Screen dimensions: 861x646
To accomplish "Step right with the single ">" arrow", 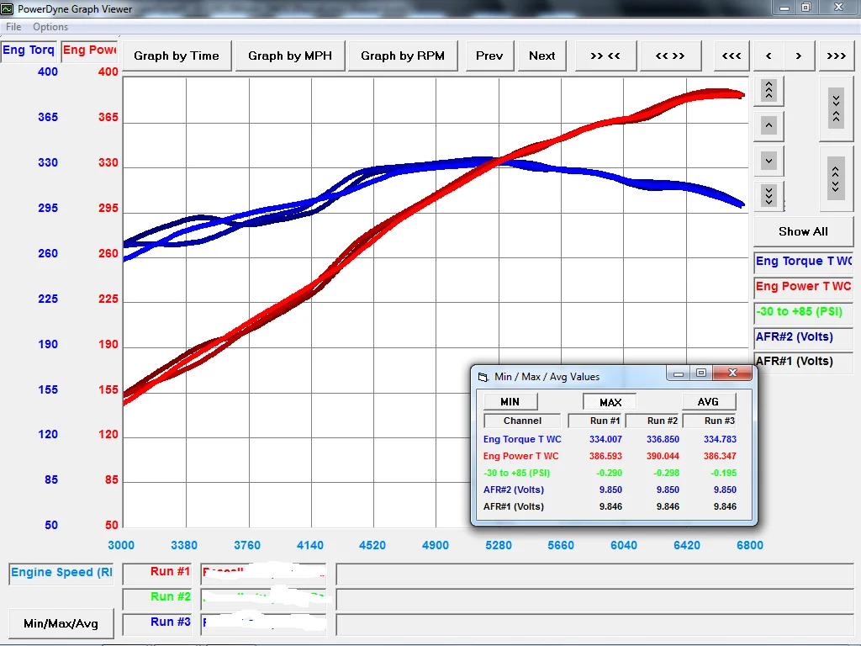I will [x=799, y=56].
